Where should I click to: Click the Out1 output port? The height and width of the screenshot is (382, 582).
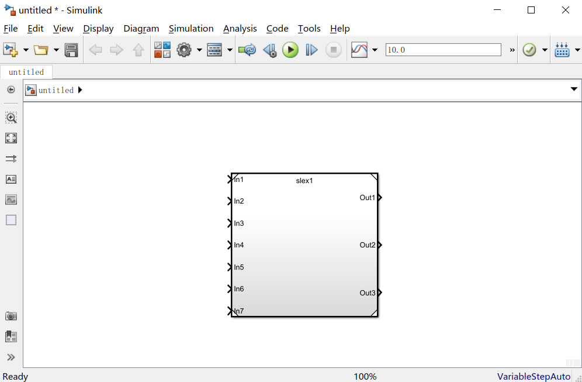tap(380, 198)
